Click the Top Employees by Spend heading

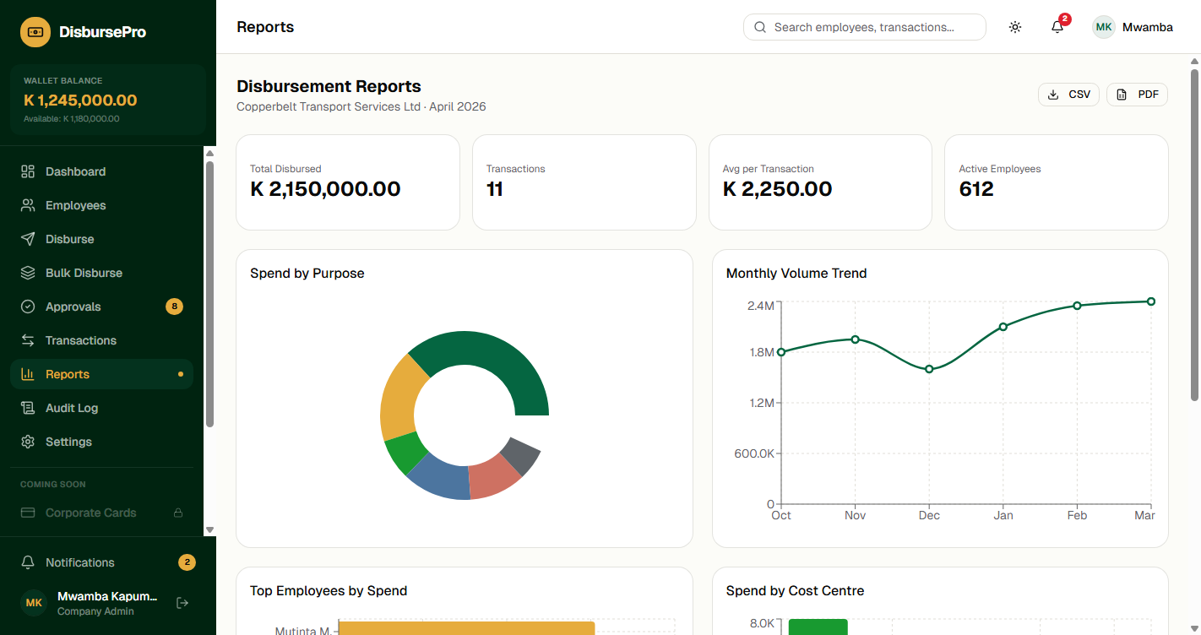(x=329, y=591)
